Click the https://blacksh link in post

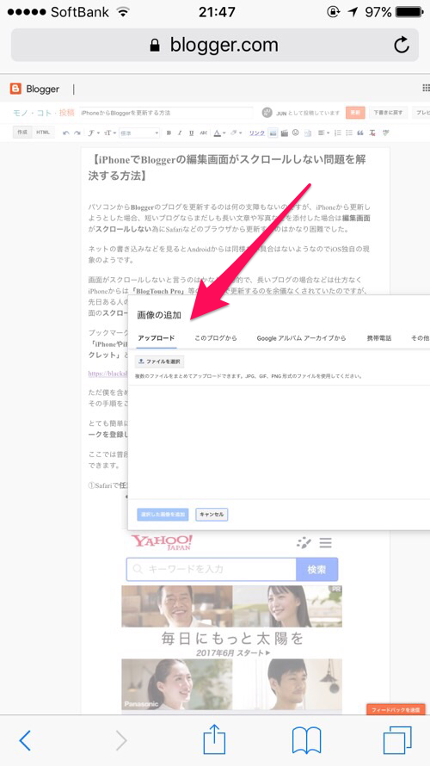point(107,374)
